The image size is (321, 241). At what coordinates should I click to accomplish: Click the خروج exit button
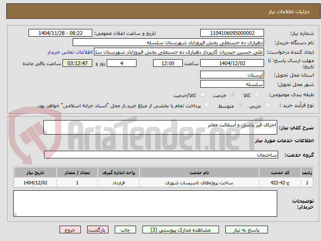(70, 230)
